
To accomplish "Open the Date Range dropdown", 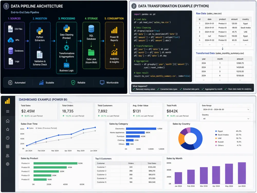I will click(x=226, y=109).
